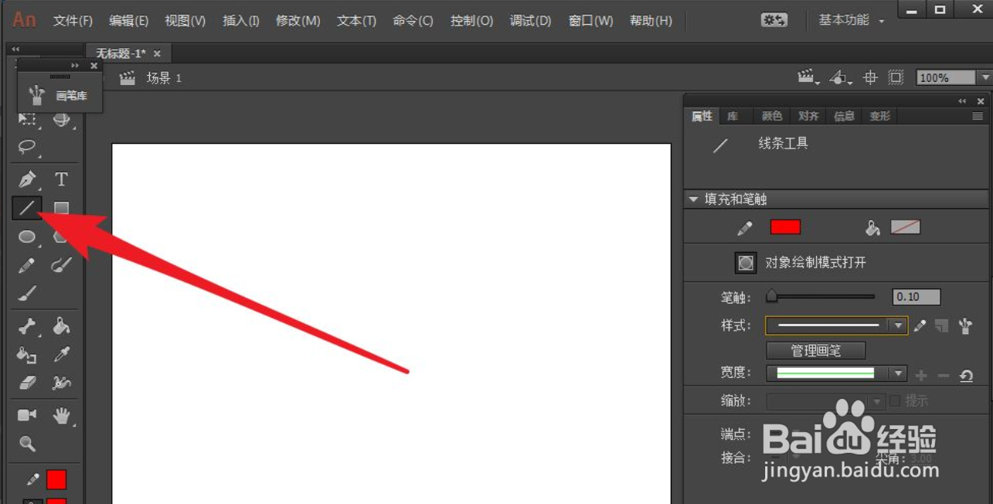993x504 pixels.
Task: Select the Paint Brush tool with curve
Action: (x=61, y=265)
